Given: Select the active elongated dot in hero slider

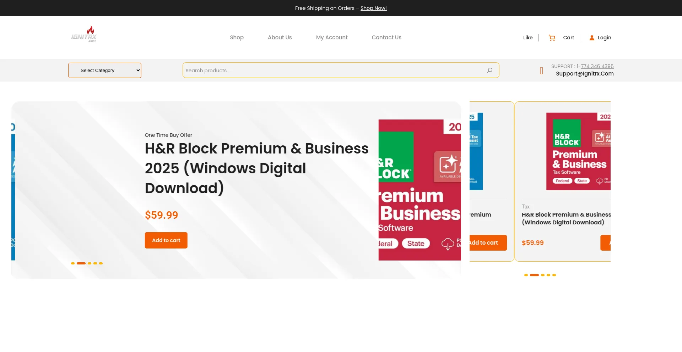Looking at the screenshot, I should 81,263.
